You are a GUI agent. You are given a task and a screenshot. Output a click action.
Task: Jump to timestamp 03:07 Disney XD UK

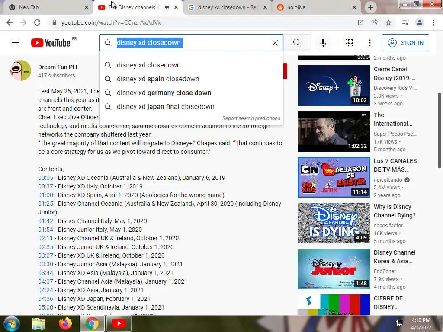click(45, 255)
